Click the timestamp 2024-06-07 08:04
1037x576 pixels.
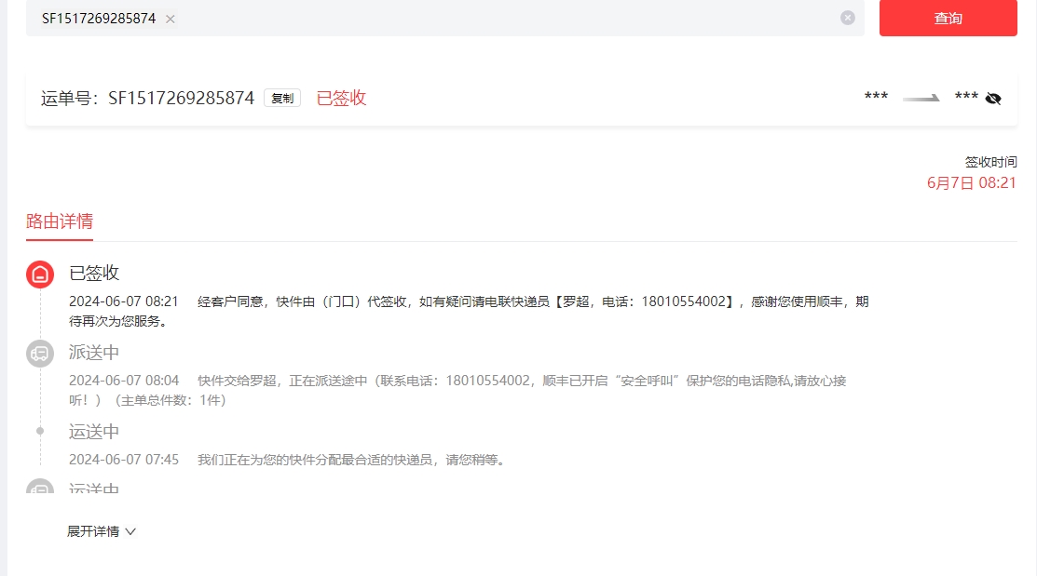click(124, 381)
